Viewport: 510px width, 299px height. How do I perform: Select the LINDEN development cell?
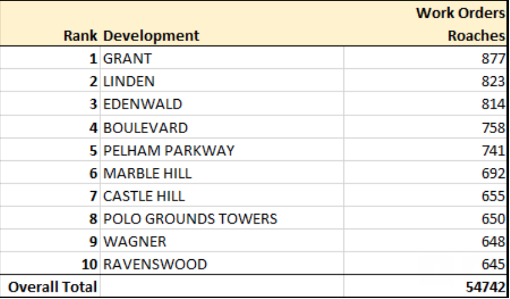coord(222,81)
